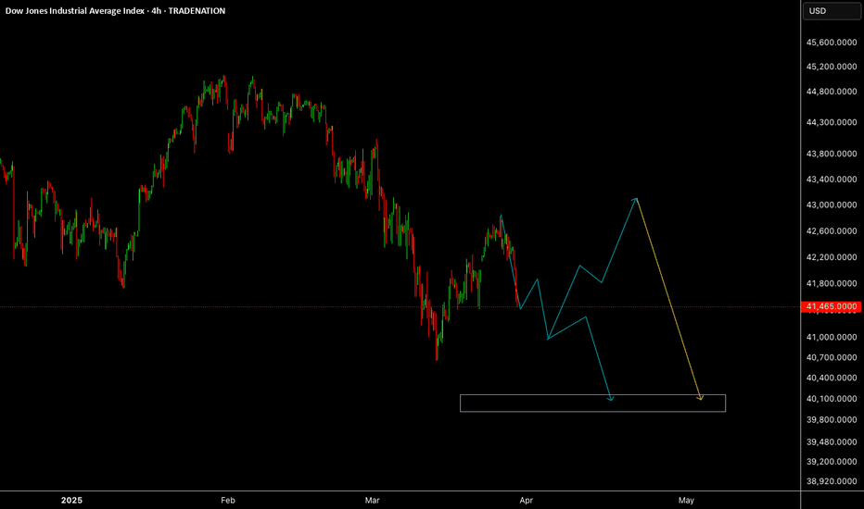
Task: Click the Mar label on time axis
Action: pyautogui.click(x=372, y=500)
